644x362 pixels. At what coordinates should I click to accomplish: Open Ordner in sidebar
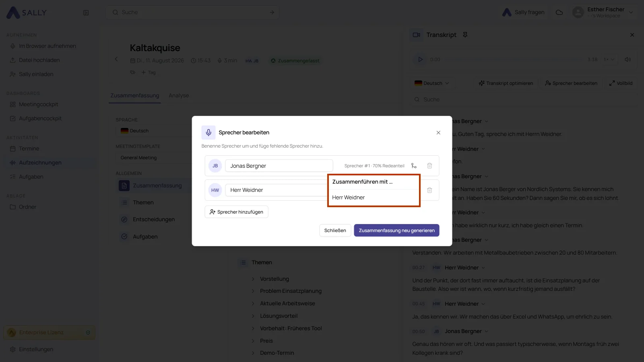pos(27,207)
